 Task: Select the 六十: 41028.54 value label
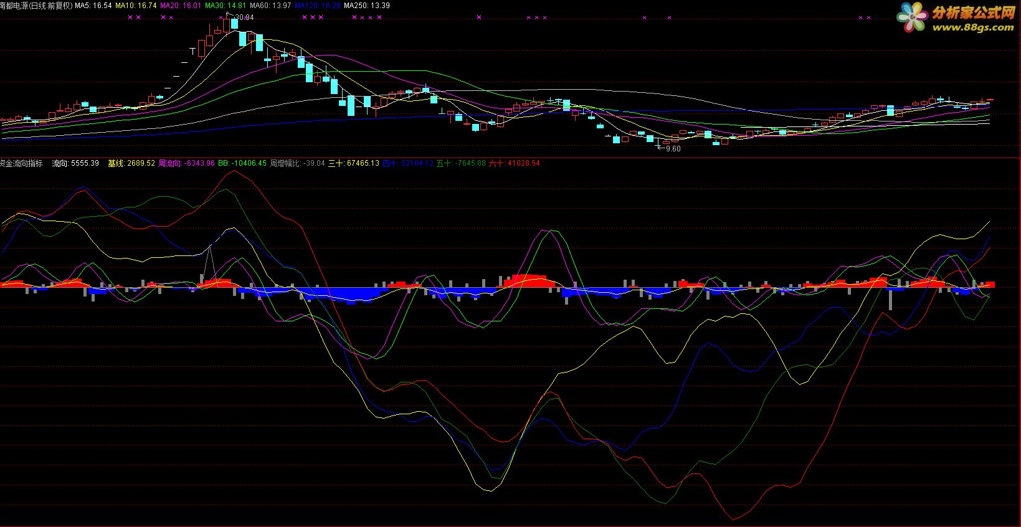515,163
